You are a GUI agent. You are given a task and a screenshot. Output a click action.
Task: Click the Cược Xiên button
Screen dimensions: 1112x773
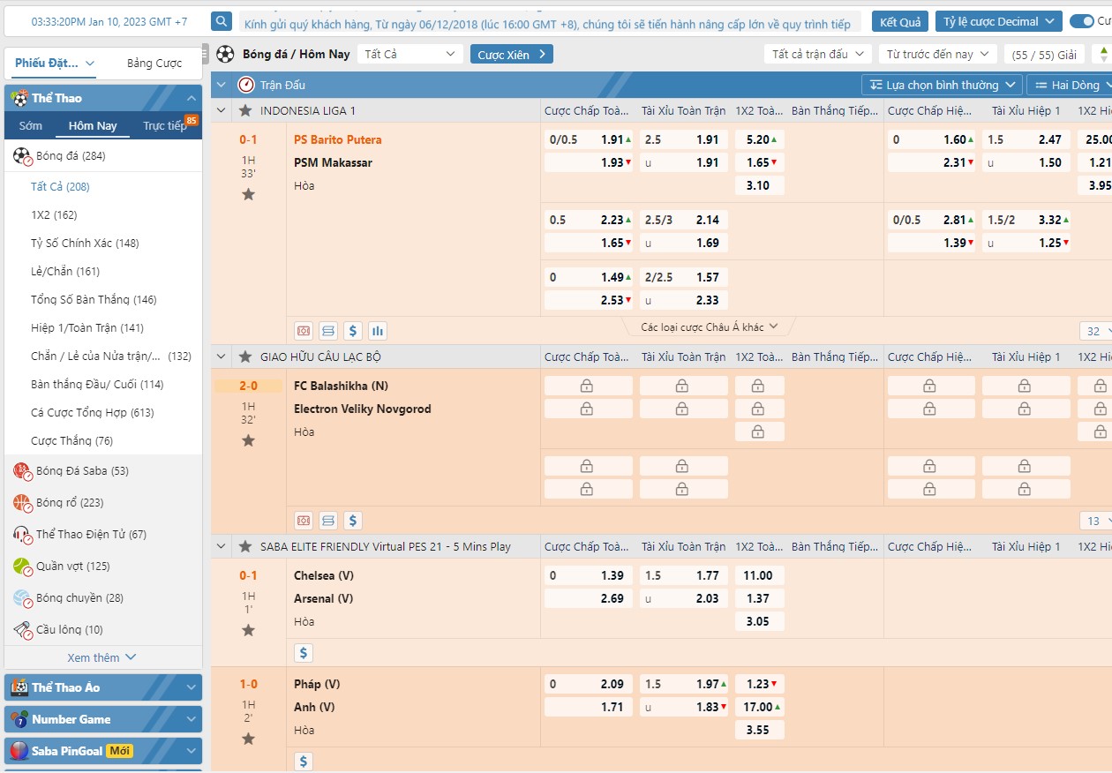tap(511, 54)
